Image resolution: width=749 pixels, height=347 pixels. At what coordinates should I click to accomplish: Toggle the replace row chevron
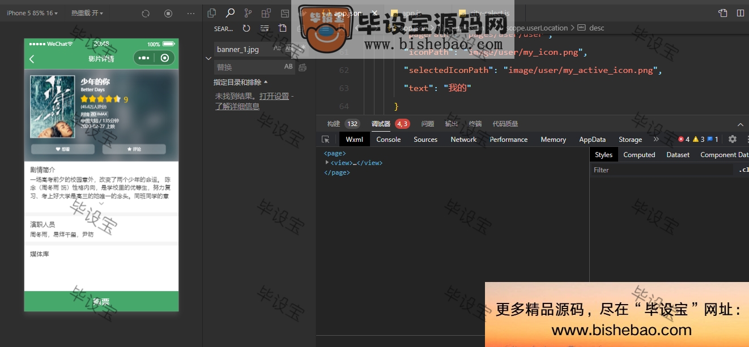point(208,58)
